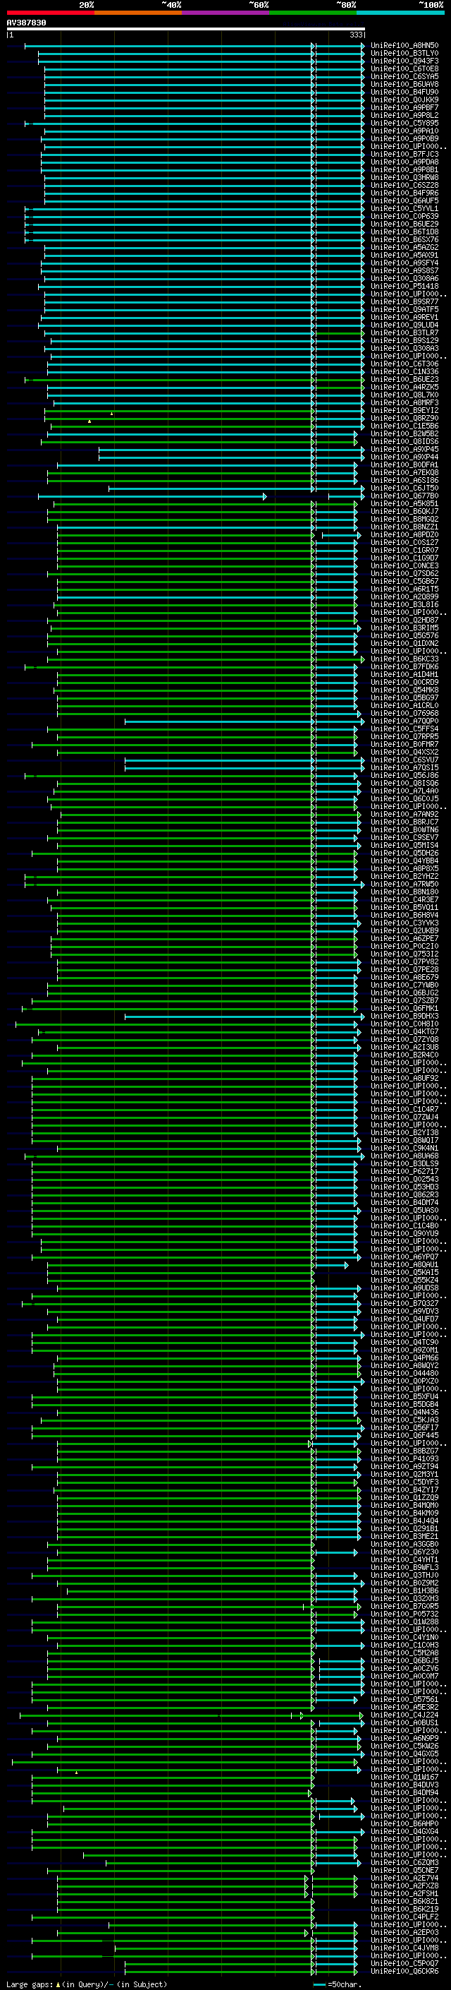Select the UniRef100_O76968 label
Viewport: 451px width, 1990px height.
[x=404, y=713]
